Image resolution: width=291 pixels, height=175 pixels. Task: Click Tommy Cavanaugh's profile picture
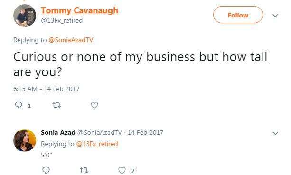[x=25, y=16]
